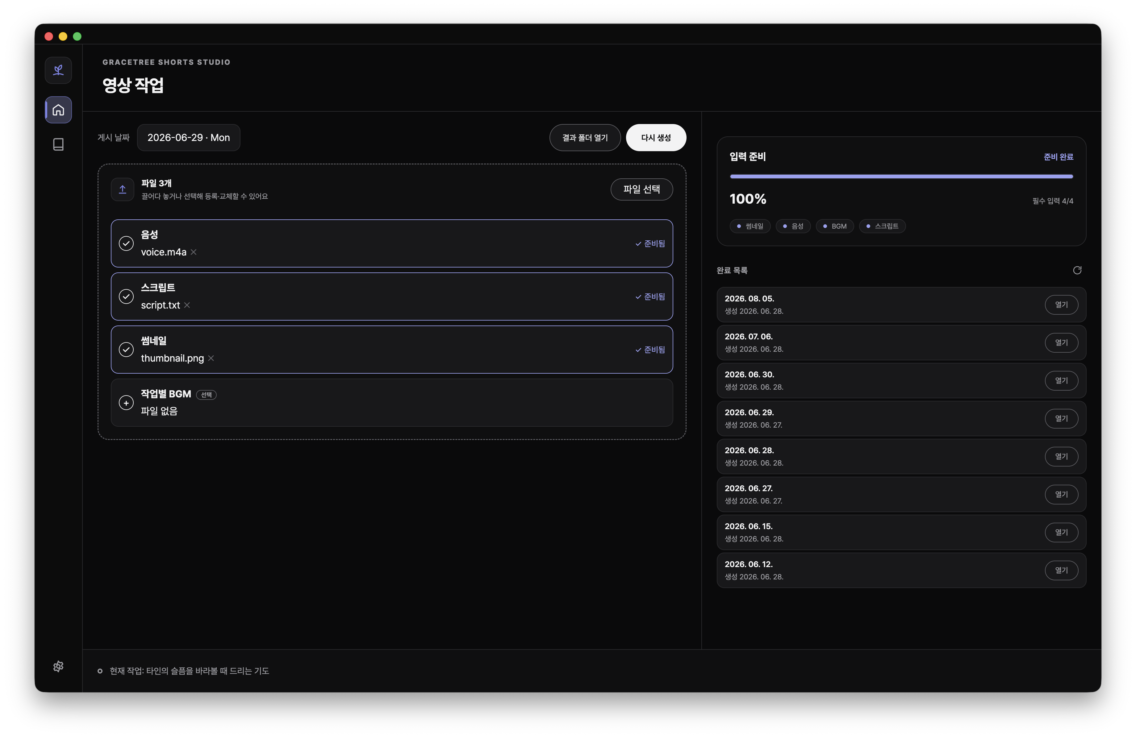The width and height of the screenshot is (1136, 738).
Task: Open the 2026. 06. 15. completed item
Action: point(1061,533)
